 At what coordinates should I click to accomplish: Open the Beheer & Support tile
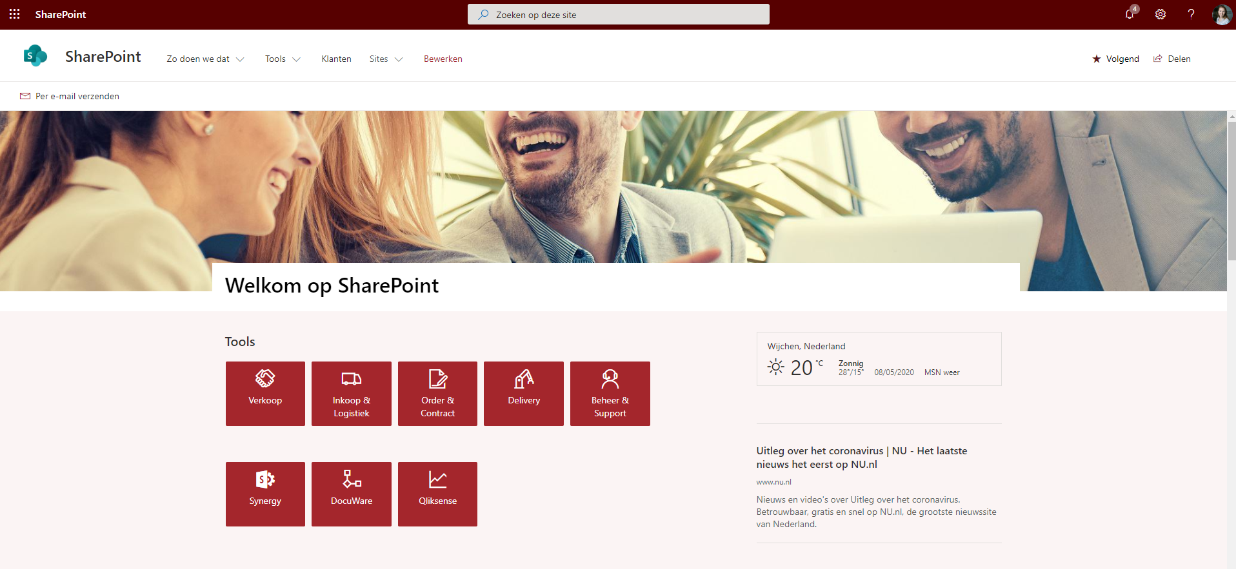tap(610, 393)
